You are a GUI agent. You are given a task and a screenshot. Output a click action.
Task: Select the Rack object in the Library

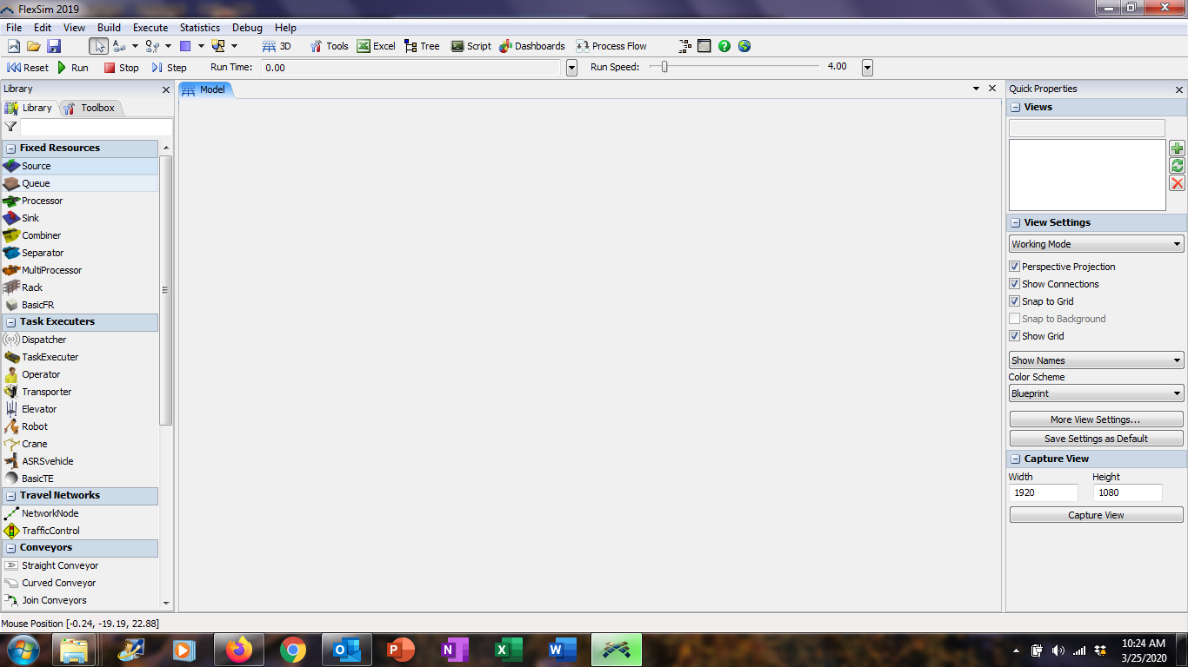tap(80, 287)
